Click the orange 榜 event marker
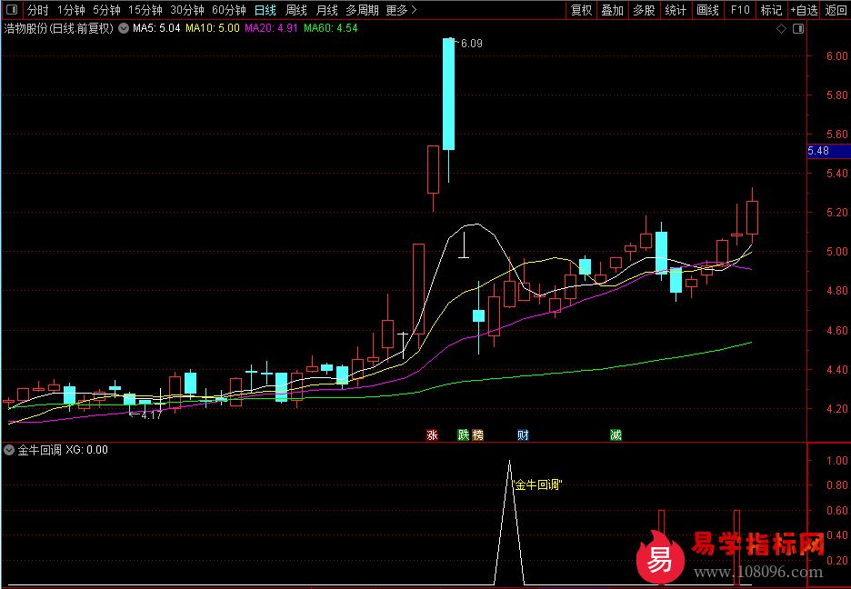This screenshot has width=851, height=589. coord(477,435)
